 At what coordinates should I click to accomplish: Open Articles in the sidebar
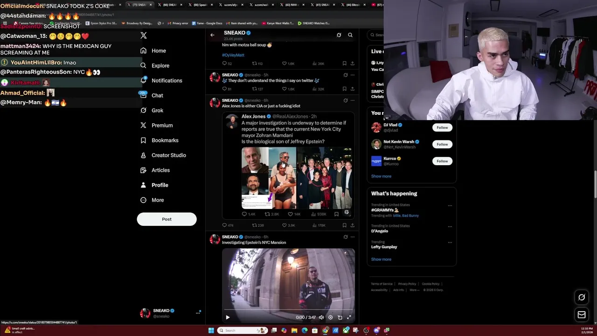(155, 170)
